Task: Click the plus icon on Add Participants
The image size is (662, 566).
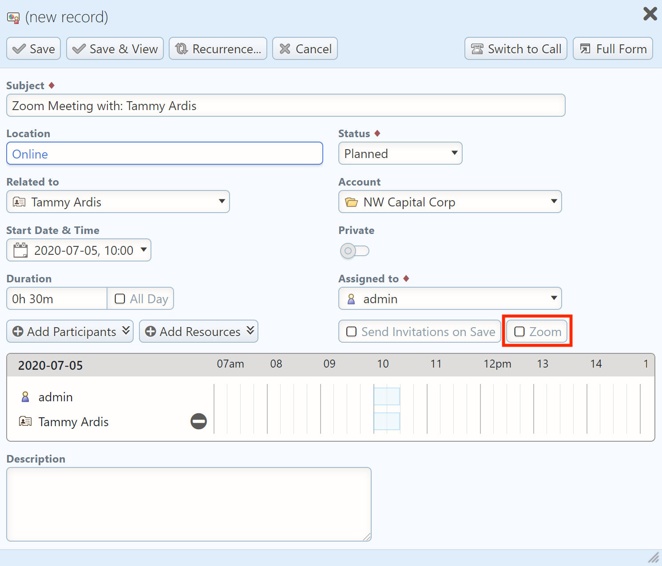Action: click(x=18, y=332)
